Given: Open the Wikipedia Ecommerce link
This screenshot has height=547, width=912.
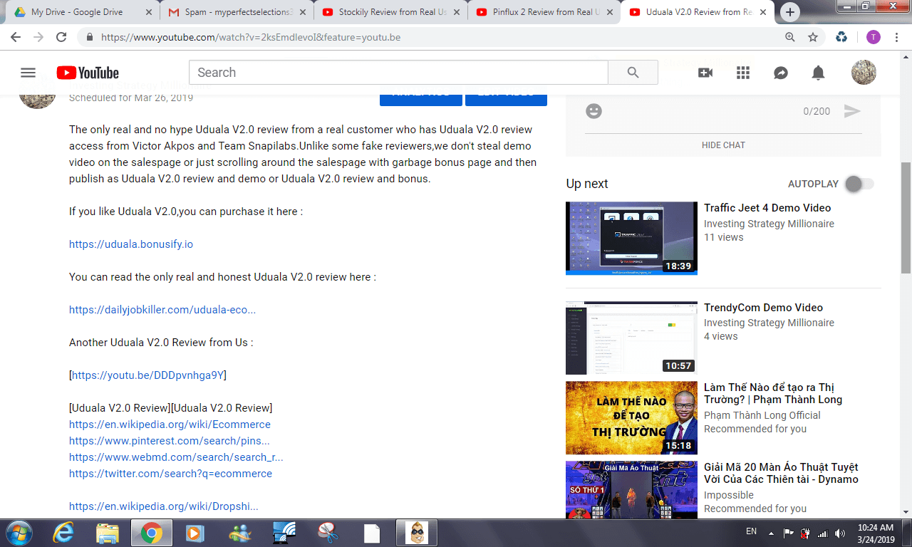Looking at the screenshot, I should click(170, 424).
